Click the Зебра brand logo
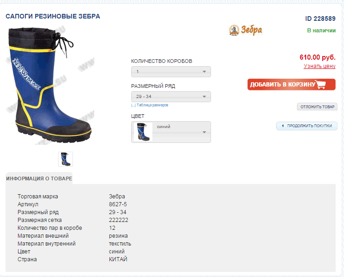Viewport: 344px width, 277px height. coord(245,30)
